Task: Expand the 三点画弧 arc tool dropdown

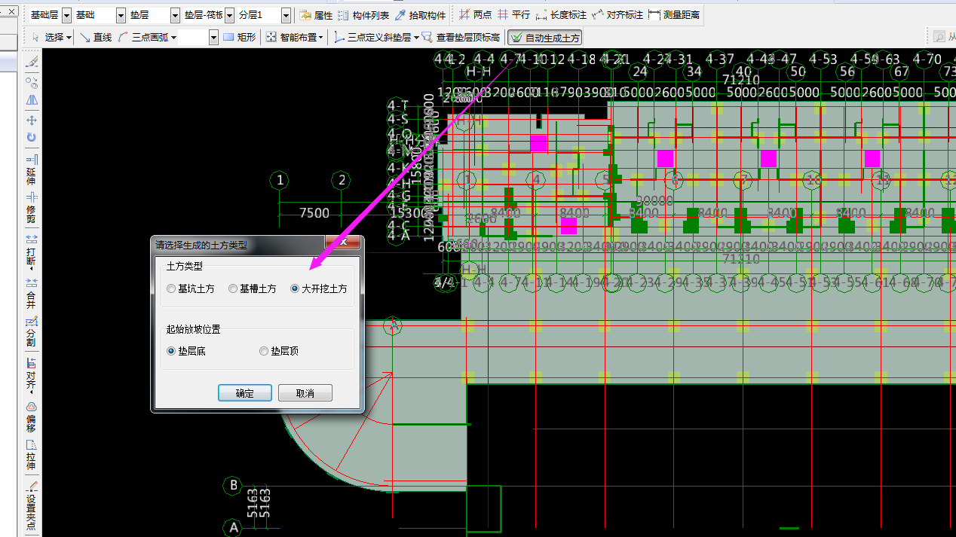Action: pyautogui.click(x=173, y=37)
